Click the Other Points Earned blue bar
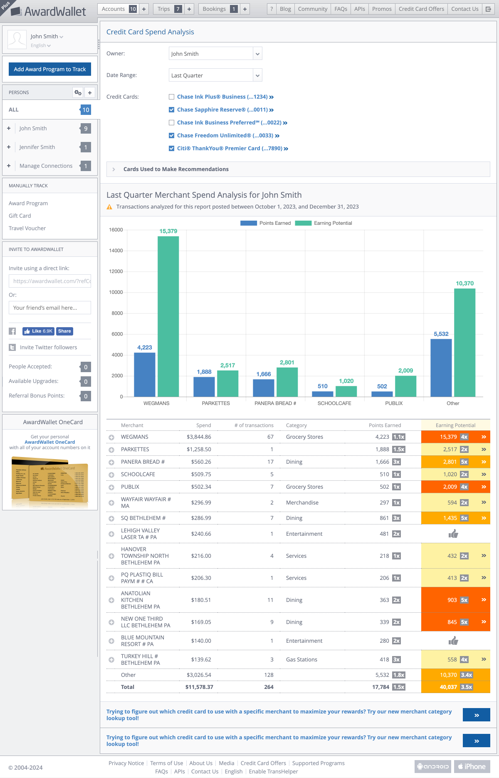This screenshot has width=499, height=778. [x=441, y=368]
